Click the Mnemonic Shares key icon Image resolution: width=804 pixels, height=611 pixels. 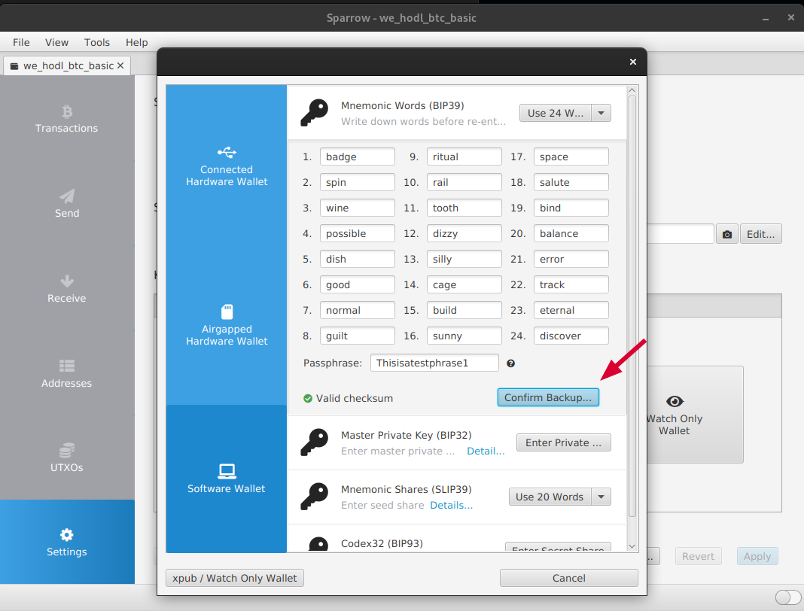pyautogui.click(x=315, y=496)
